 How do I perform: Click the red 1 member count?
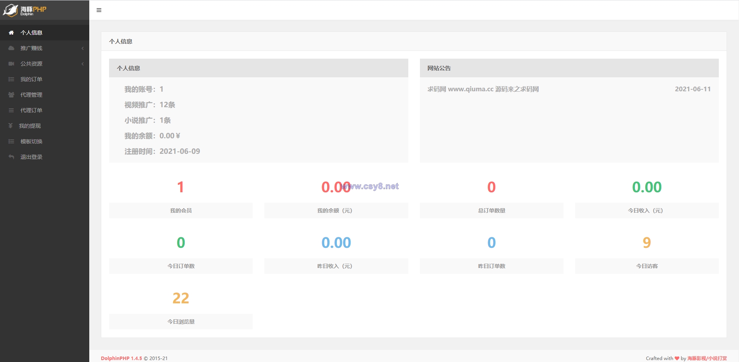pos(180,187)
